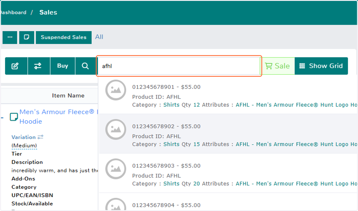Click the Category label in item details
358x211 pixels.
(24, 187)
